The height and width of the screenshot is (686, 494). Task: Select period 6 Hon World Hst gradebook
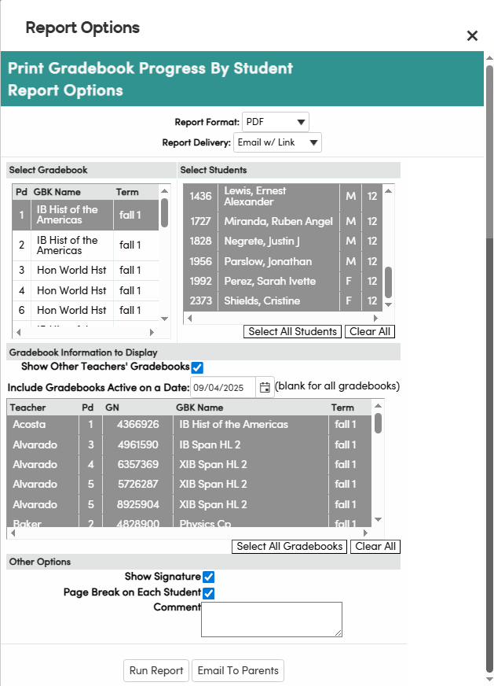click(86, 311)
